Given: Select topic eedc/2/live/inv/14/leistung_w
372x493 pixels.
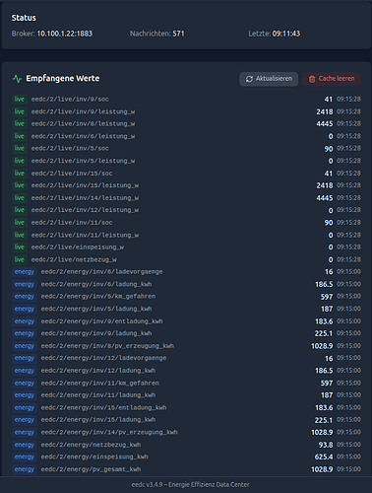Looking at the screenshot, I should click(85, 198).
